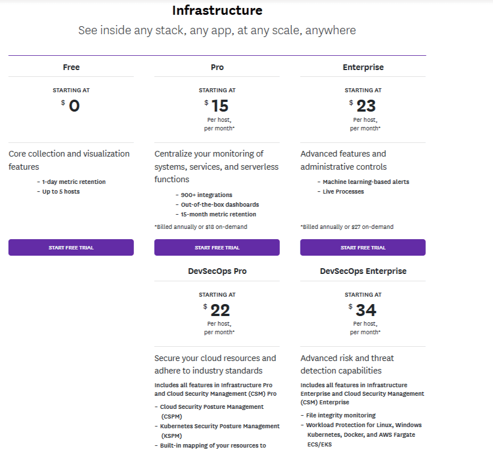
Task: Select the Enterprise plan column title
Action: (363, 67)
